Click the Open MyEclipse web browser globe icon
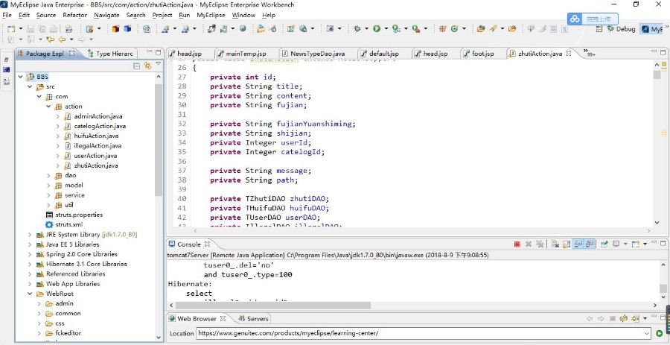This screenshot has height=345, width=670. (x=242, y=28)
